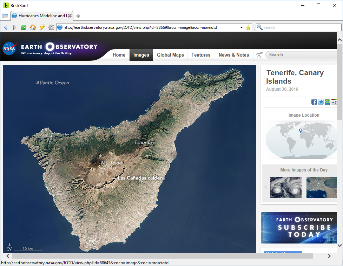Reload page with green refresh icon
The width and height of the screenshot is (343, 266).
24,27
